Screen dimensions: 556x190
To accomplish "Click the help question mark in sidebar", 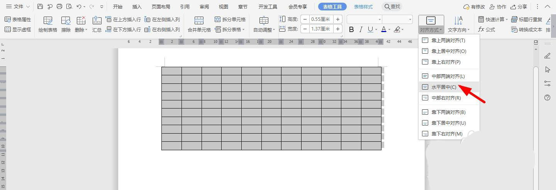I will tap(547, 98).
